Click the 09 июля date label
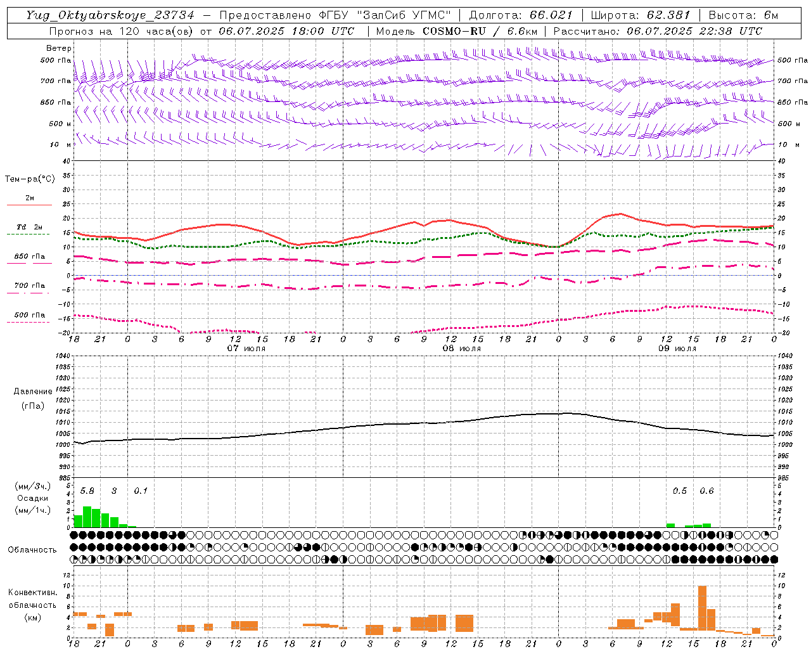 (x=677, y=349)
